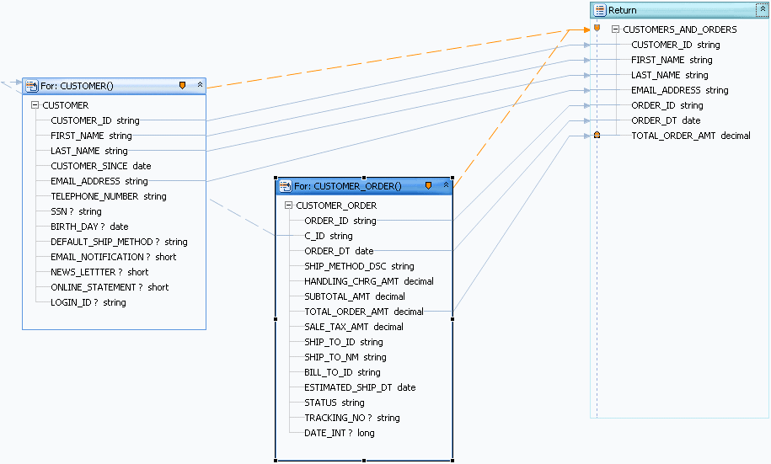The height and width of the screenshot is (464, 771).
Task: Select TOTAL_ORDER_AMT decimal in Return node
Action: coord(691,136)
